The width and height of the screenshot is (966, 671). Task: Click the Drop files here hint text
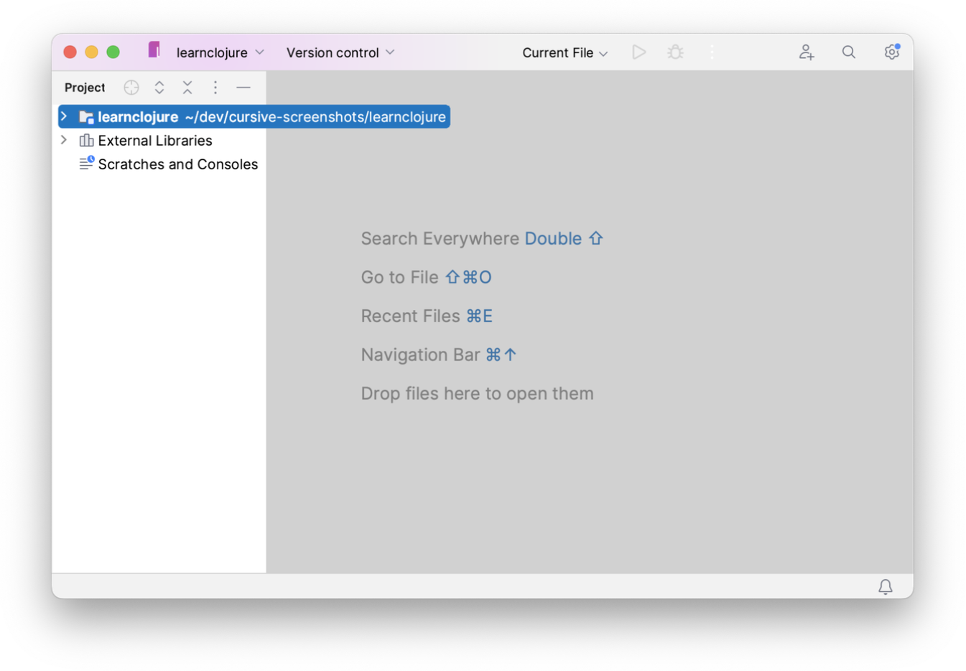[x=478, y=393]
